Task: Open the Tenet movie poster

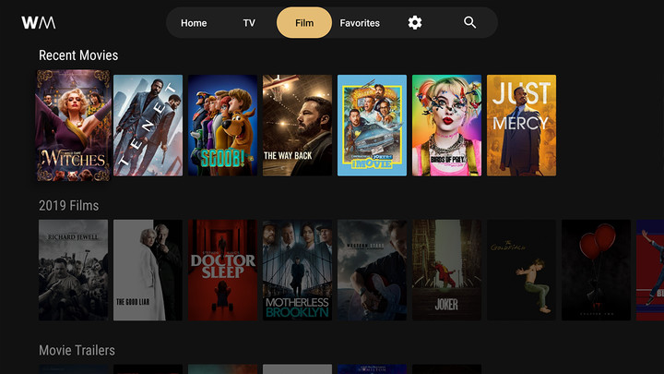Action: click(x=148, y=126)
